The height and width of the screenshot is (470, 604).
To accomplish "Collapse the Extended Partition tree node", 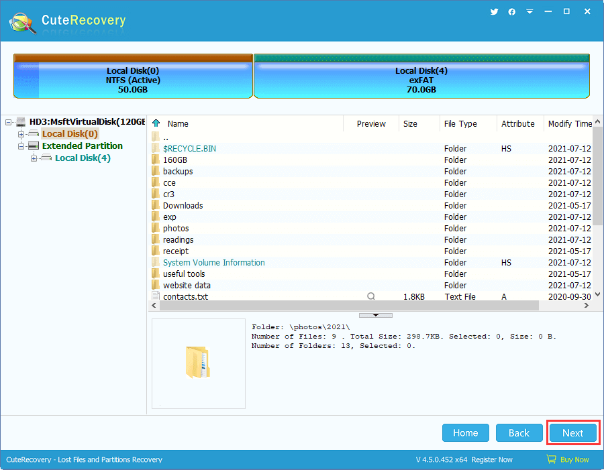I will tap(21, 146).
